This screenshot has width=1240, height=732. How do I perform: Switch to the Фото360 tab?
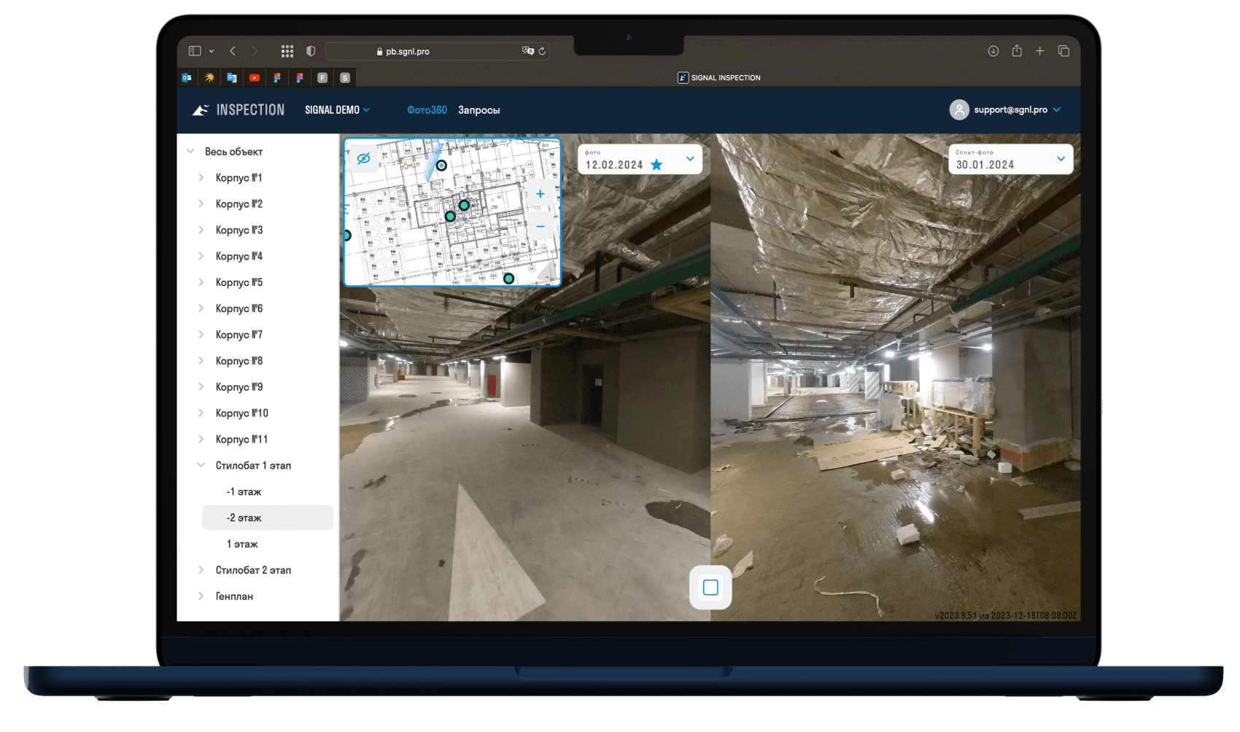point(427,110)
